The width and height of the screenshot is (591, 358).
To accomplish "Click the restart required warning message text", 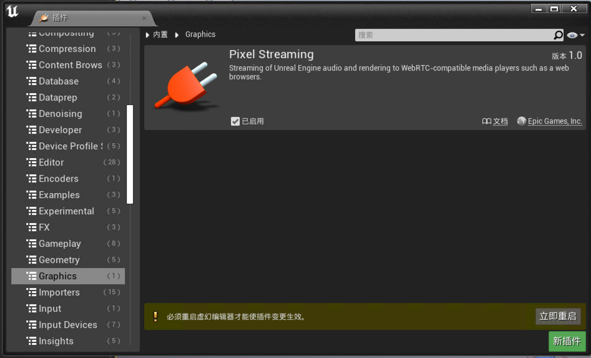I will pyautogui.click(x=236, y=317).
